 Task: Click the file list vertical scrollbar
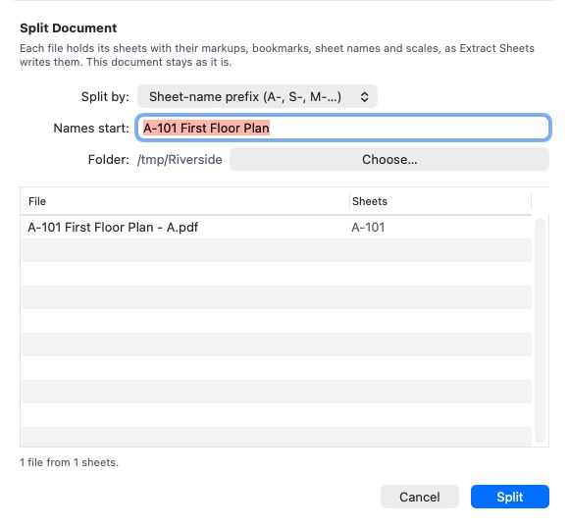click(540, 331)
